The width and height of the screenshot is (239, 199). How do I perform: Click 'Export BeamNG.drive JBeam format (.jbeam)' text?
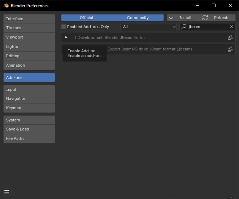click(x=150, y=49)
